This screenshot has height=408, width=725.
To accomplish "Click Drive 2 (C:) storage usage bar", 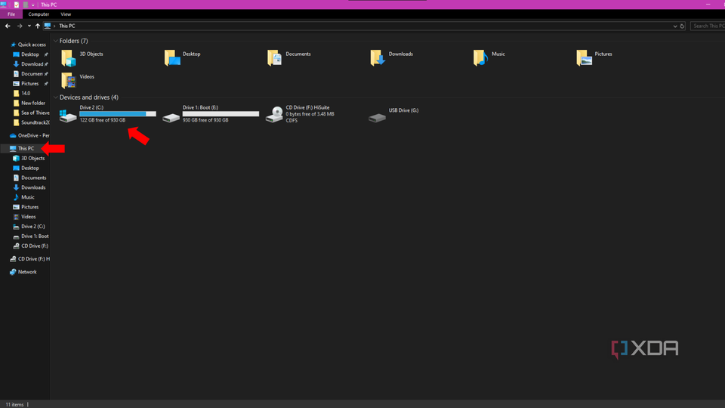I will 118,114.
